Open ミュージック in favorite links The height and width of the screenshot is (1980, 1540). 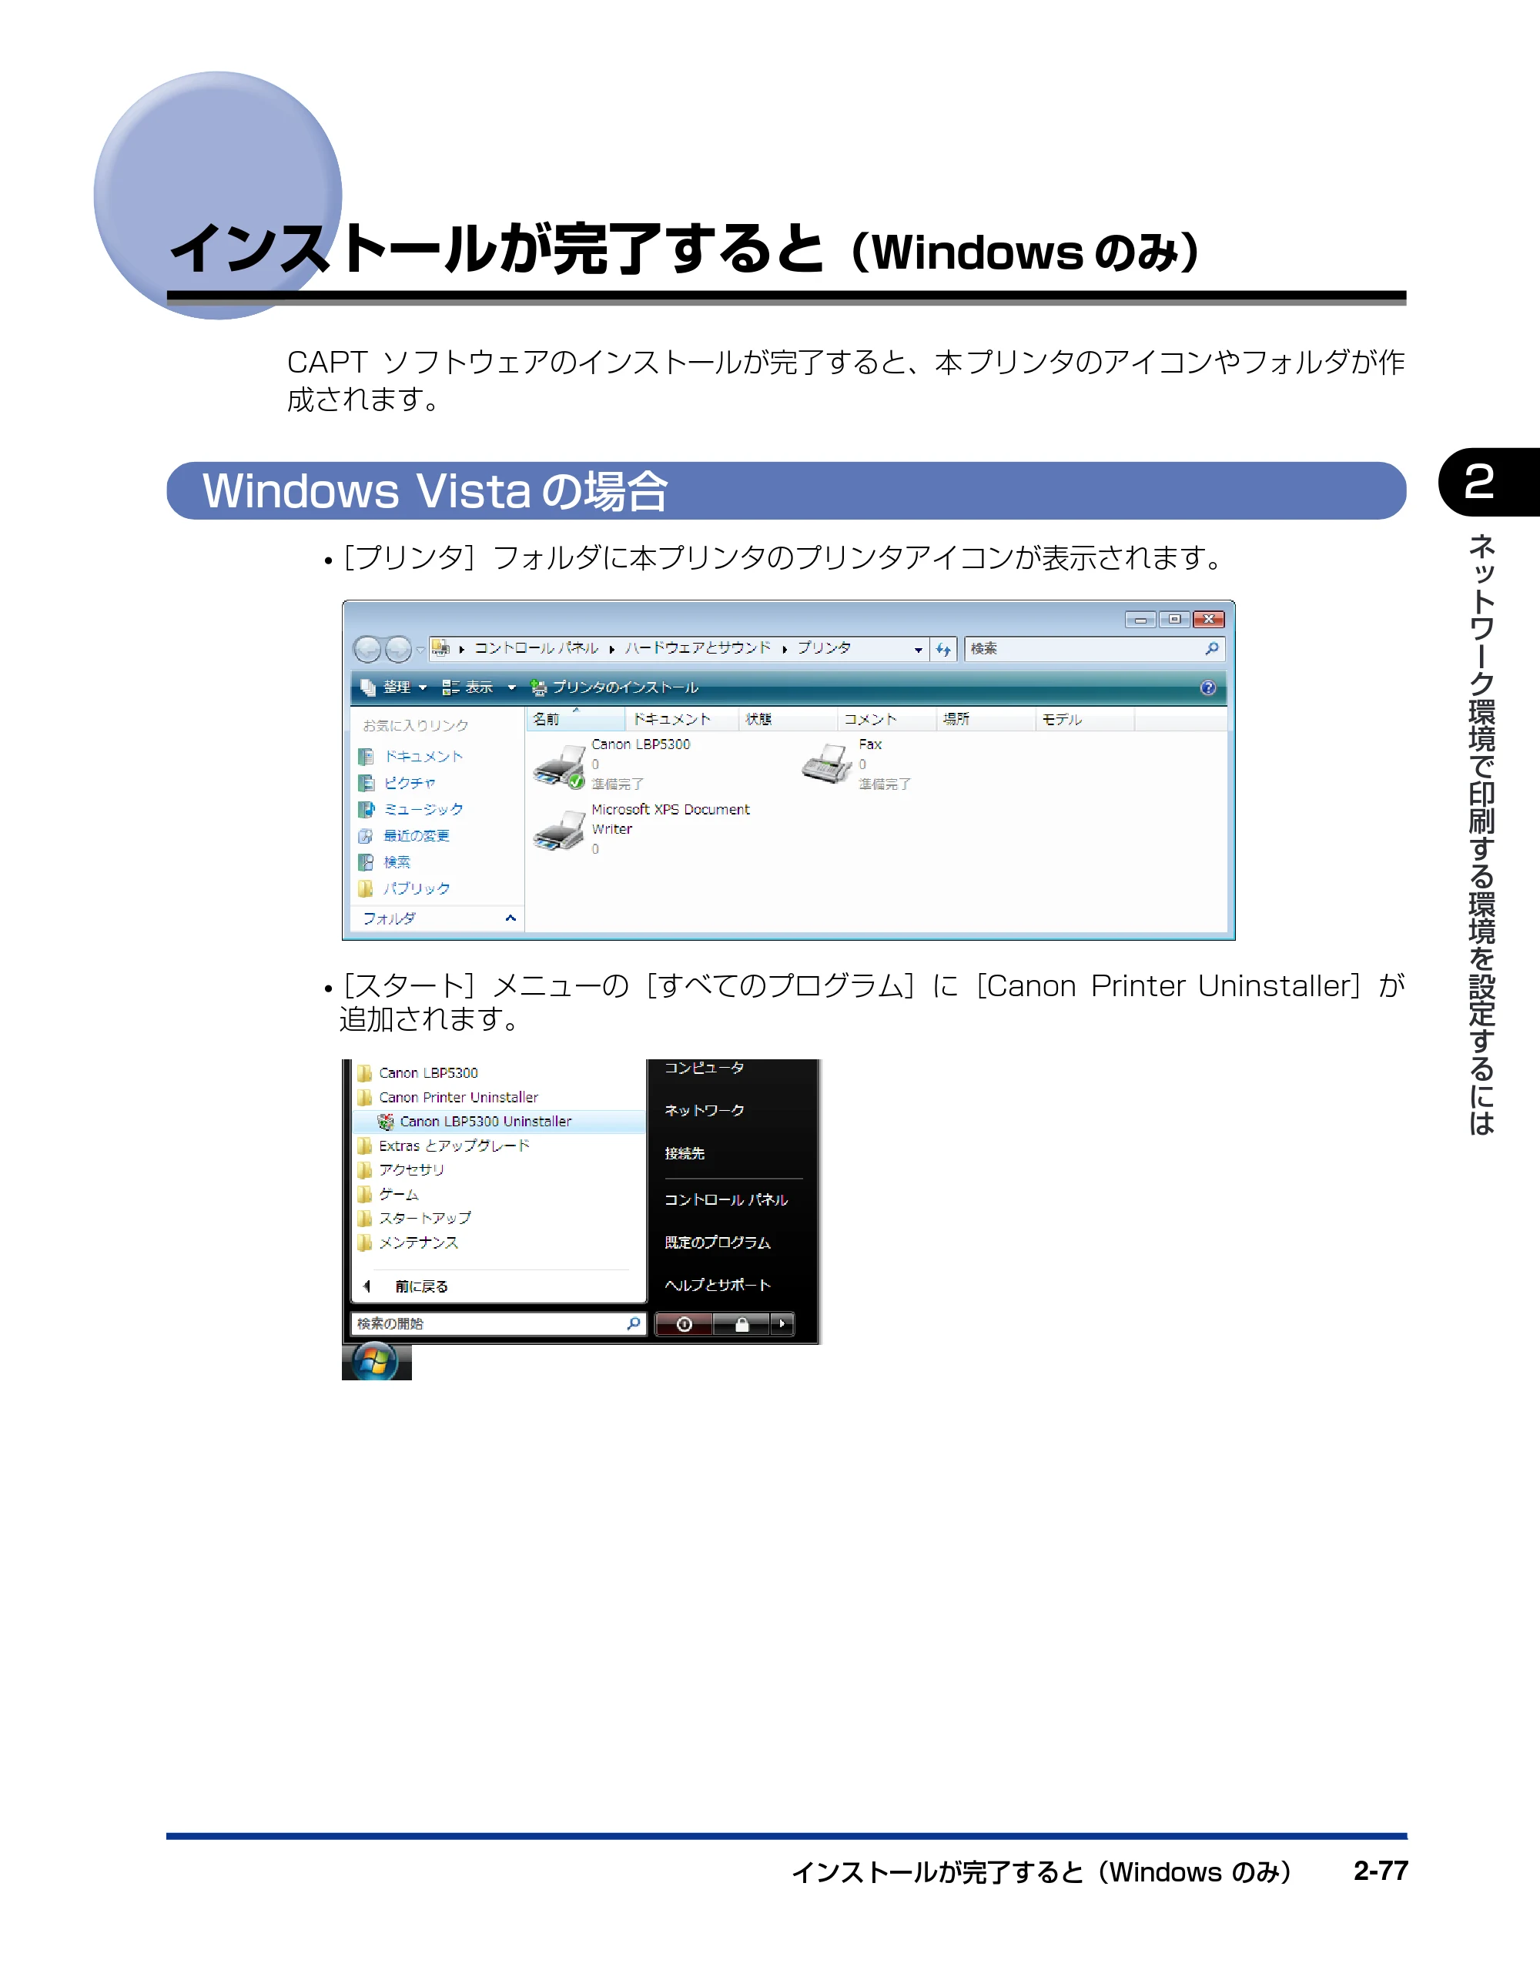[x=411, y=808]
